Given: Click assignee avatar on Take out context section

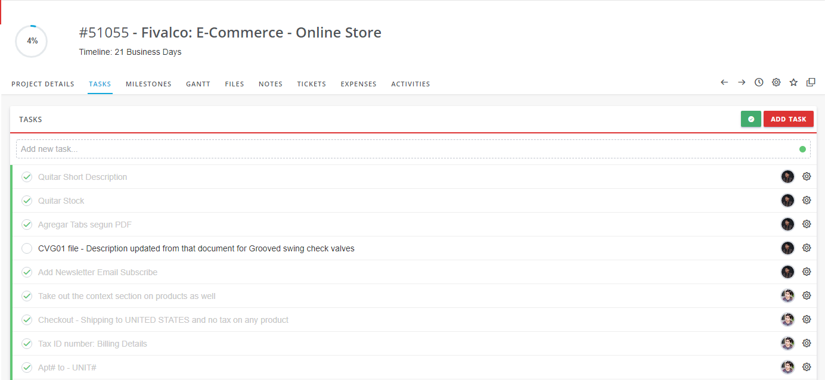Looking at the screenshot, I should click(788, 295).
